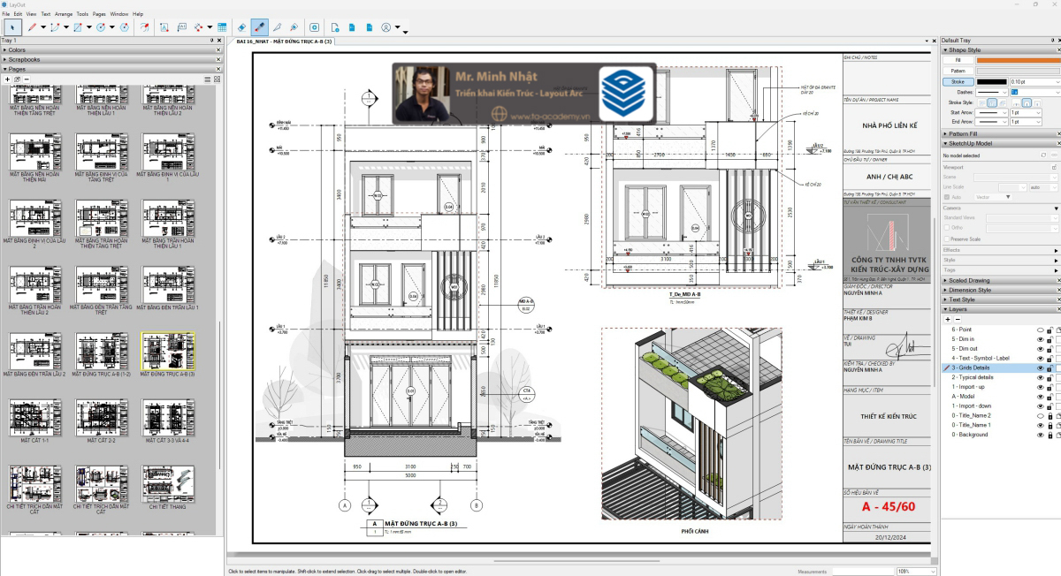The width and height of the screenshot is (1061, 576).
Task: Select the Circle tool
Action: click(x=101, y=27)
